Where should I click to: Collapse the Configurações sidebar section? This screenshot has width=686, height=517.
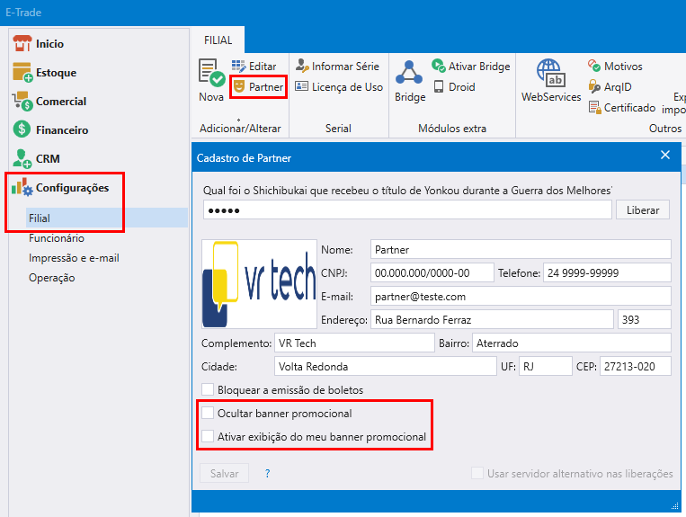pos(72,188)
